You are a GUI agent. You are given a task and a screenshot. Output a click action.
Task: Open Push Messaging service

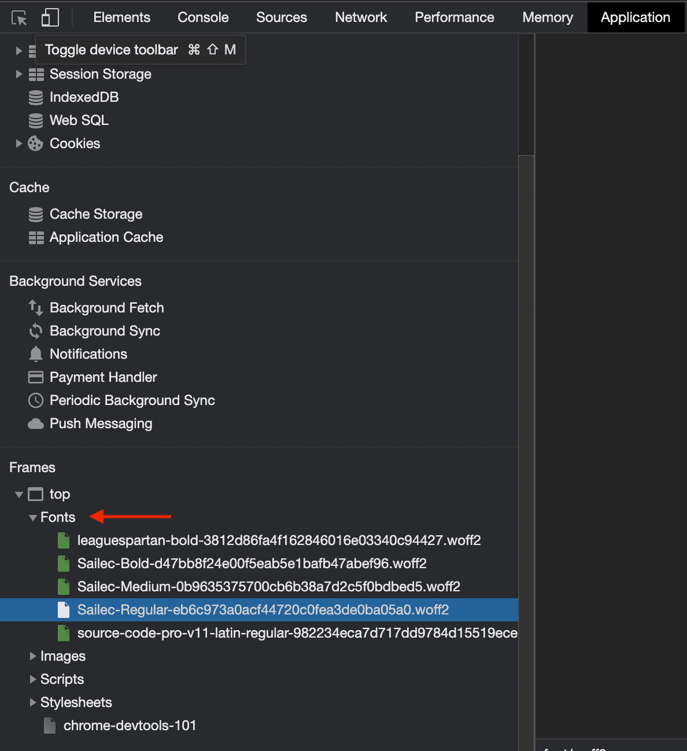(x=101, y=424)
